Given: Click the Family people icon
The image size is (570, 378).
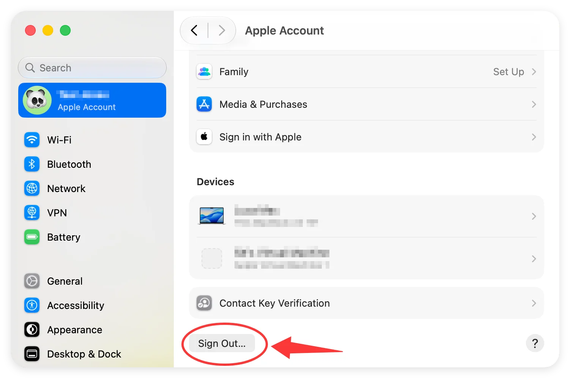Looking at the screenshot, I should (x=204, y=71).
